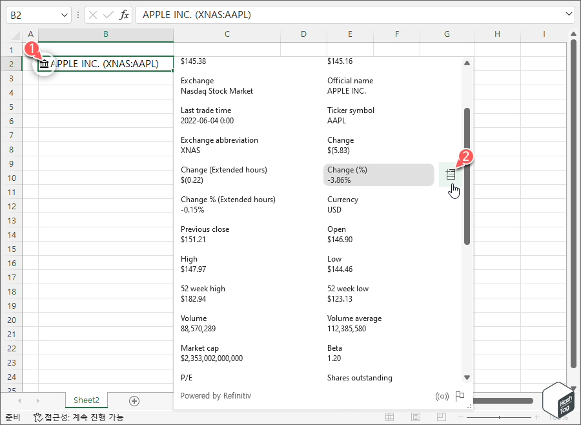The width and height of the screenshot is (581, 425).
Task: Click the worksheet vertical scroll up arrow
Action: (574, 34)
